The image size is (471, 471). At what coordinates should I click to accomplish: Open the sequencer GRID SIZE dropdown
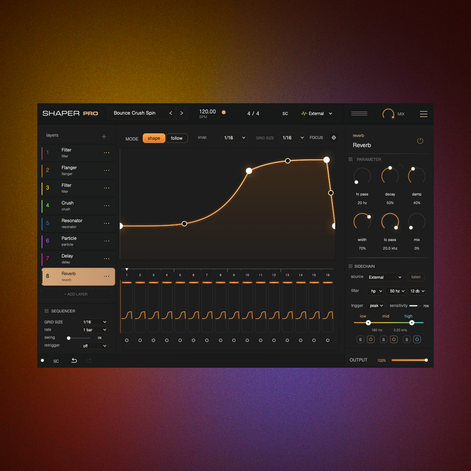point(94,322)
